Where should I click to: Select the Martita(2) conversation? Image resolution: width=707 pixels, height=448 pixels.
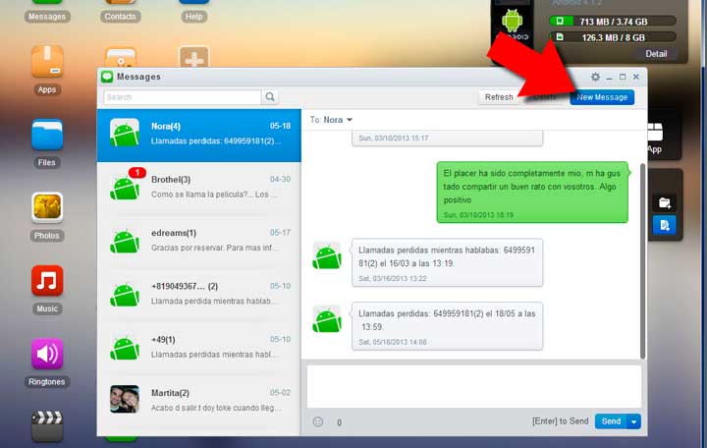(198, 401)
